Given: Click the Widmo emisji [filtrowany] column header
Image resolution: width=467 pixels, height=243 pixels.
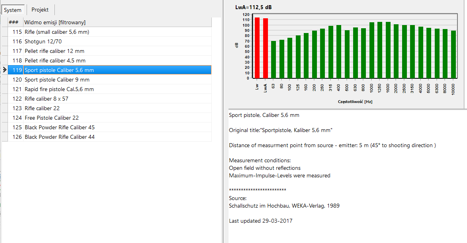Looking at the screenshot, I should [x=117, y=22].
